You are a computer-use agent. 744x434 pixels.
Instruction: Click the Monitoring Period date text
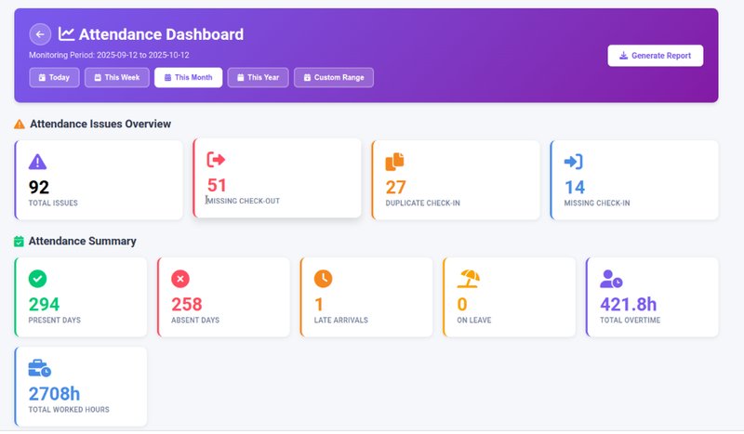(109, 55)
